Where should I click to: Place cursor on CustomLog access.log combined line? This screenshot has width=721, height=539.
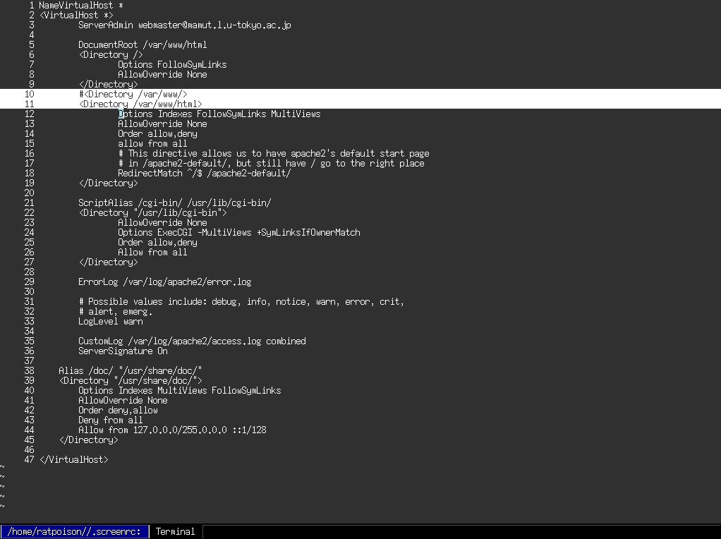[192, 341]
